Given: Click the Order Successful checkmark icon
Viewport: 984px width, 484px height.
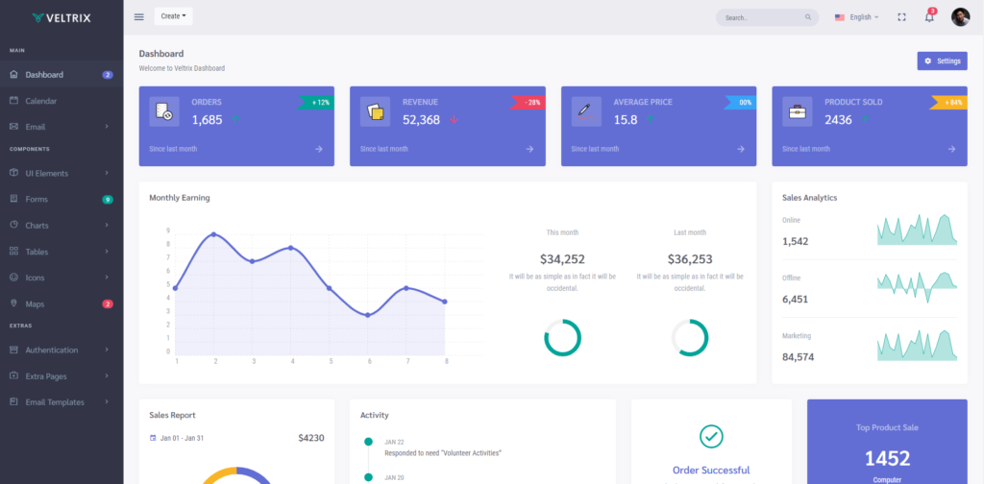Looking at the screenshot, I should 711,436.
